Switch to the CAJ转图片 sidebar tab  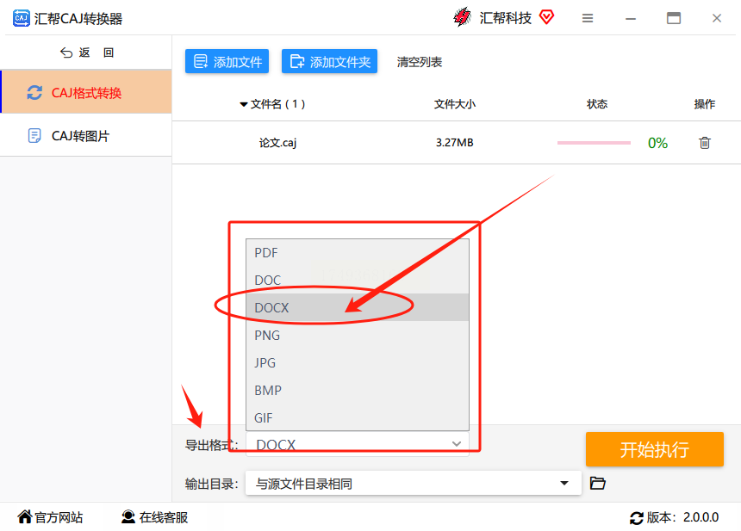[x=86, y=136]
